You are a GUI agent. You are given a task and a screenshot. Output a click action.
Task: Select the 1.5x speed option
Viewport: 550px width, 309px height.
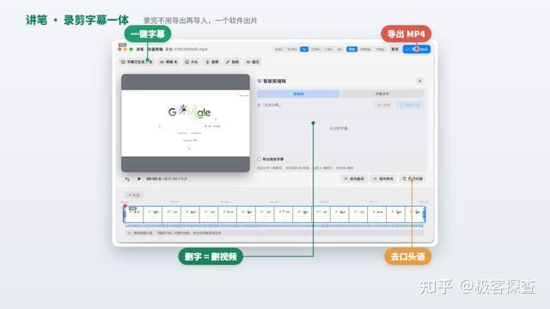328,50
